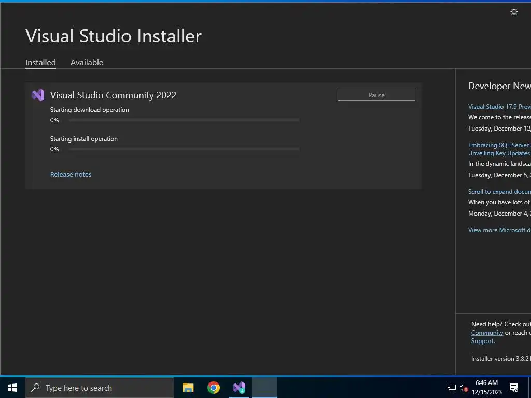
Task: Click the Installer version text
Action: (x=501, y=359)
